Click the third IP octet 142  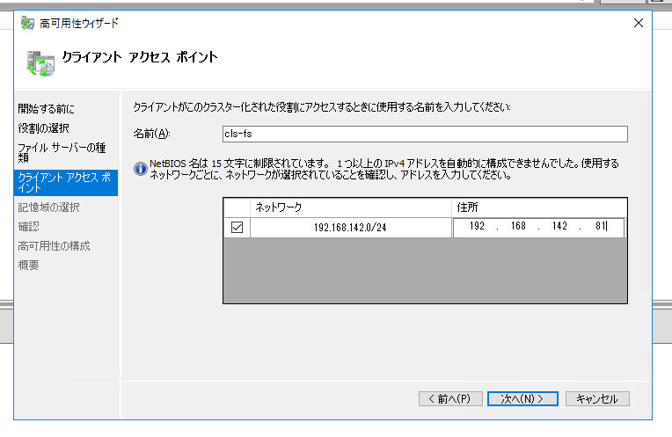tap(559, 226)
